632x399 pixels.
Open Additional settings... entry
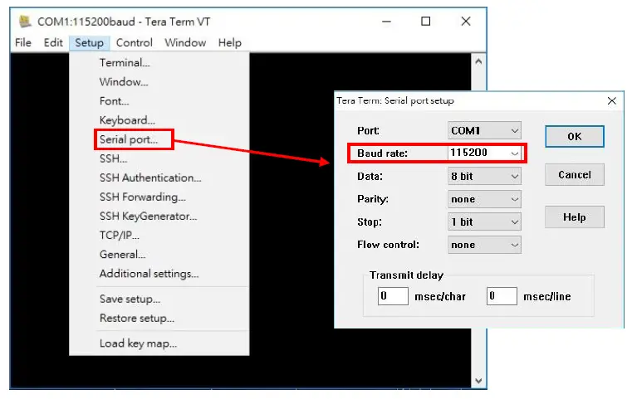(x=149, y=274)
